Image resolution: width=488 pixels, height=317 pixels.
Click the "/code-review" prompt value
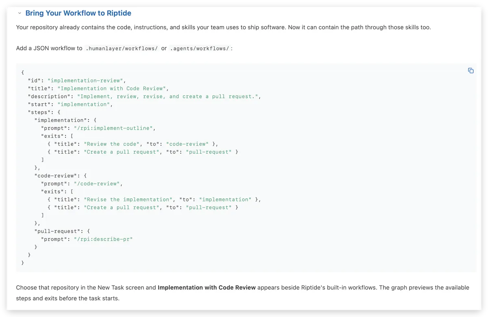[97, 184]
